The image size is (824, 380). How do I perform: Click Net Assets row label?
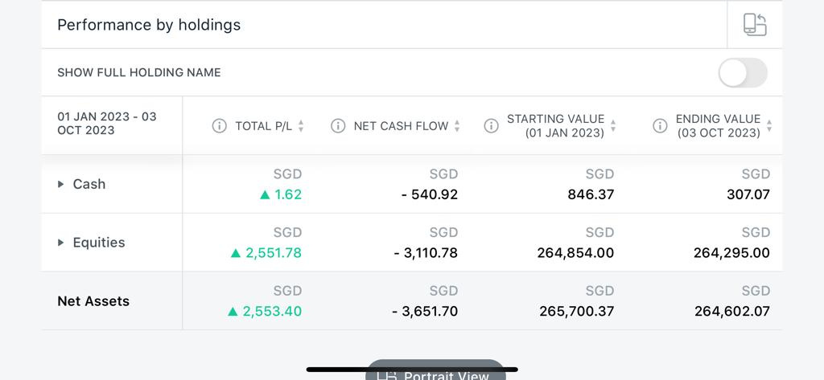(93, 301)
